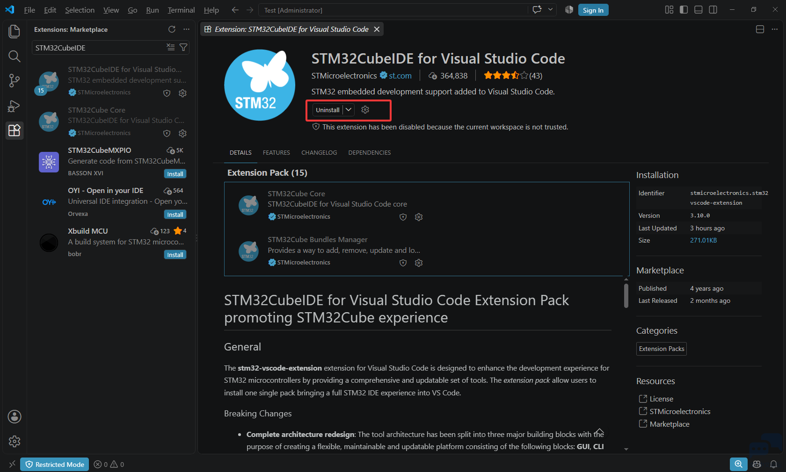Click the shield for STM32Cube Core in Extension Pack
This screenshot has width=786, height=472.
tap(403, 217)
